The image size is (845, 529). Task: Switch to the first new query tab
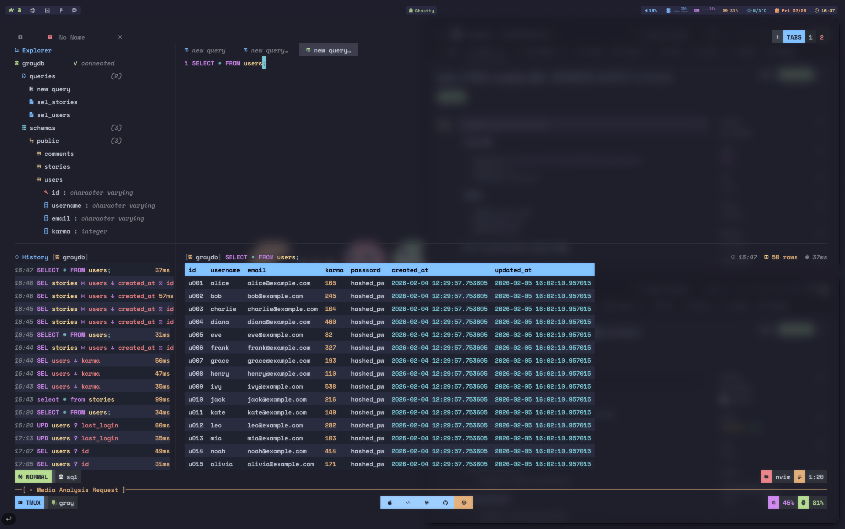(208, 50)
